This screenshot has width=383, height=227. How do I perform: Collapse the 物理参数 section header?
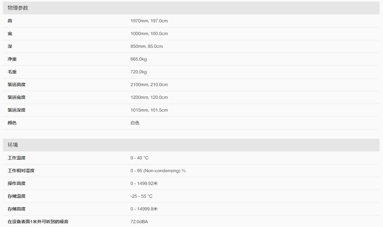pyautogui.click(x=18, y=8)
